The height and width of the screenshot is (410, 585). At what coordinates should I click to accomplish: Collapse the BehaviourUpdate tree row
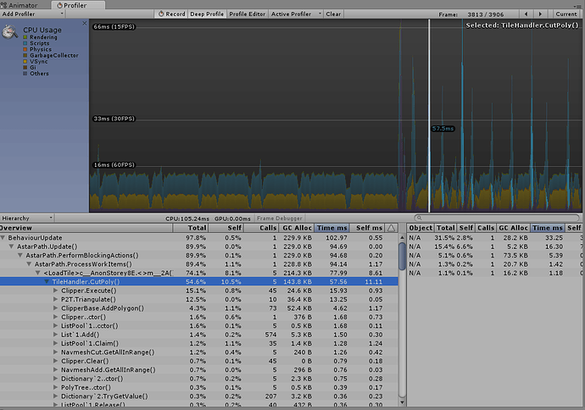click(x=3, y=237)
